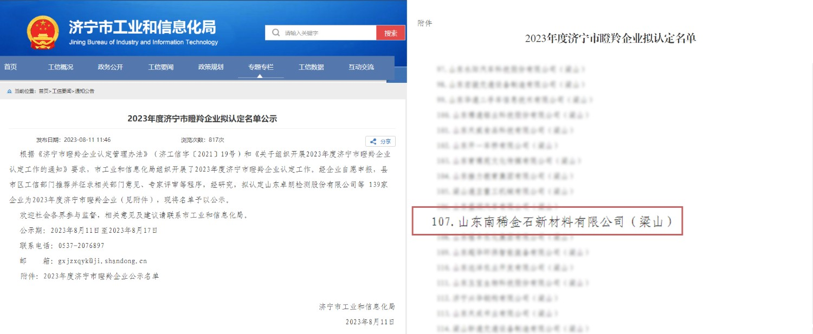Image resolution: width=813 pixels, height=334 pixels.
Task: Open the 首页 navigation tab
Action: pyautogui.click(x=10, y=67)
